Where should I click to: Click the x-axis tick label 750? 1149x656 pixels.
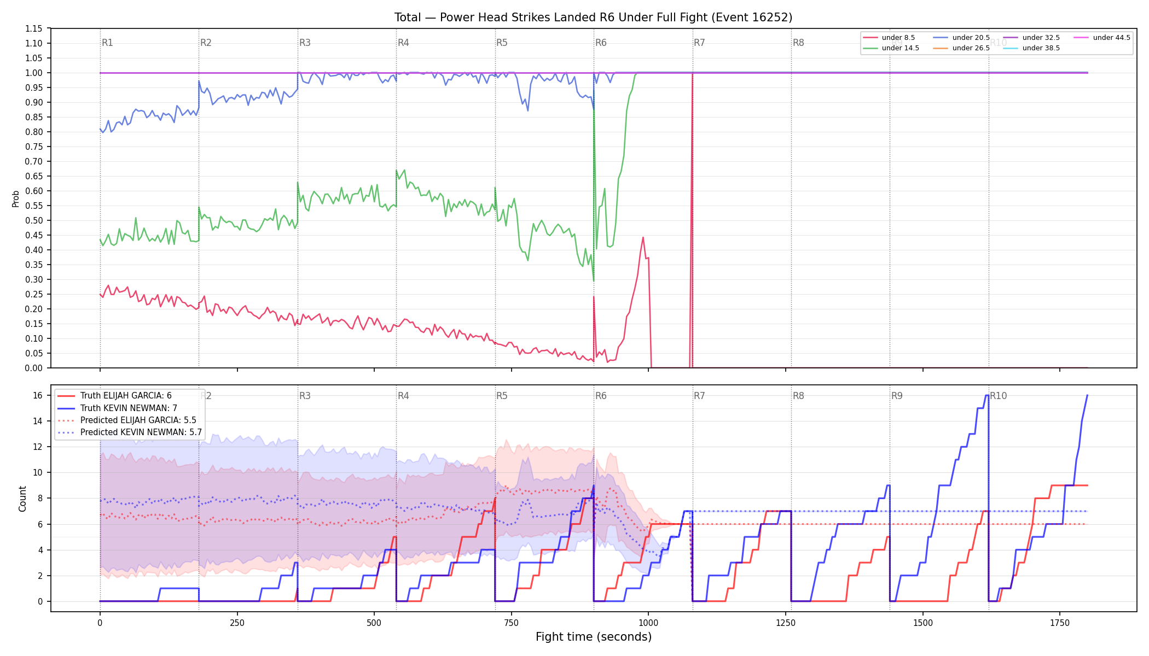point(512,622)
